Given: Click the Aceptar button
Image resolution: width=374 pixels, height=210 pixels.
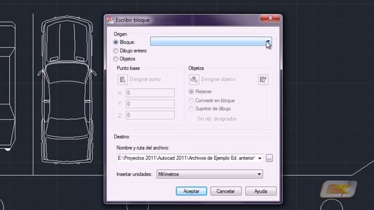Looking at the screenshot, I should point(191,191).
